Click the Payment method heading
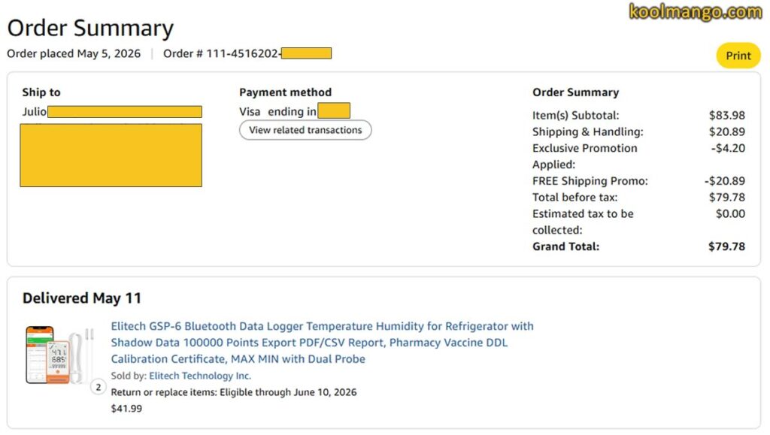 click(285, 92)
